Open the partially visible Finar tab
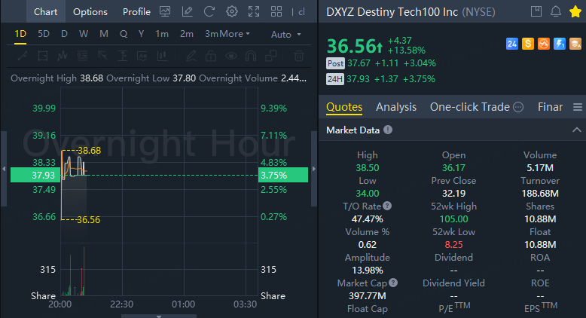 (x=550, y=107)
